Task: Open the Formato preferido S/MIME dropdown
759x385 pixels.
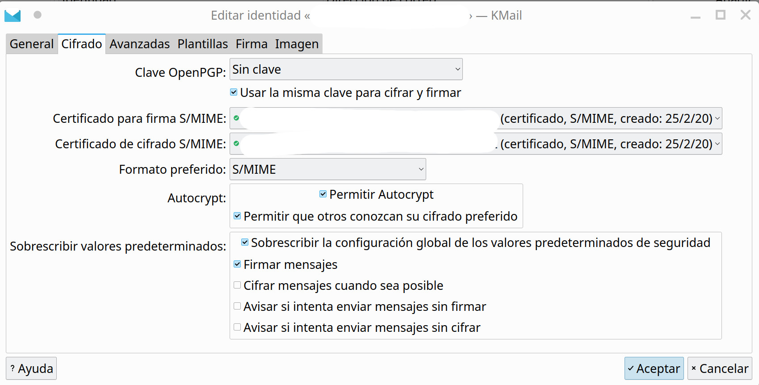Action: coord(327,170)
